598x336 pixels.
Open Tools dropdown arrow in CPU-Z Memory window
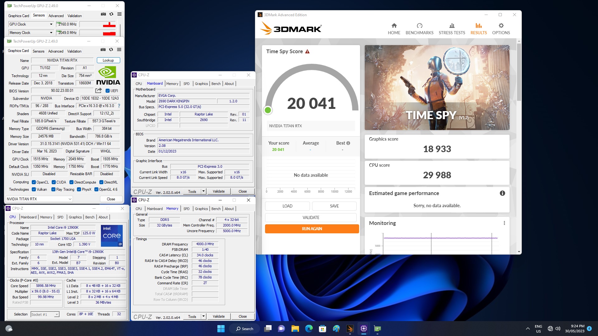(203, 316)
